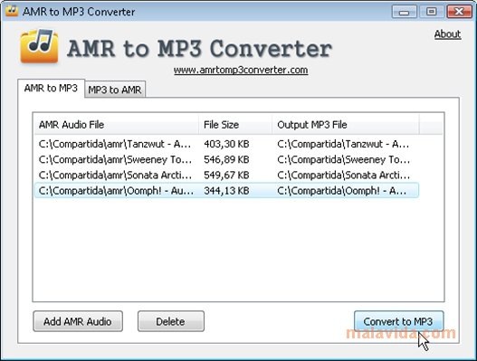Select the Tanzwut AMR file row

[226, 144]
